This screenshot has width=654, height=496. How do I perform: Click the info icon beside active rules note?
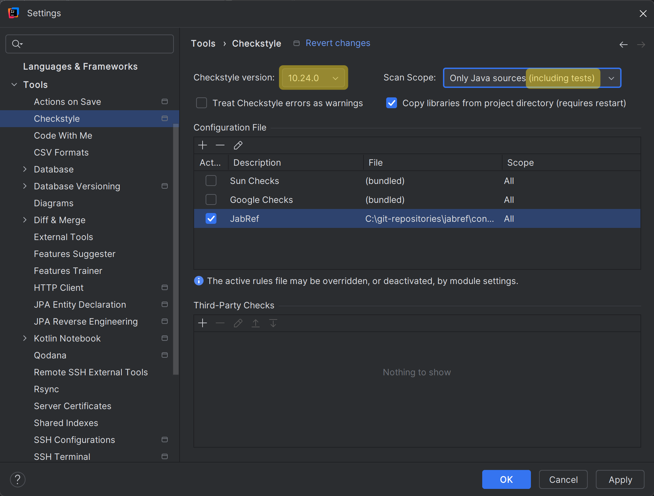coord(199,281)
